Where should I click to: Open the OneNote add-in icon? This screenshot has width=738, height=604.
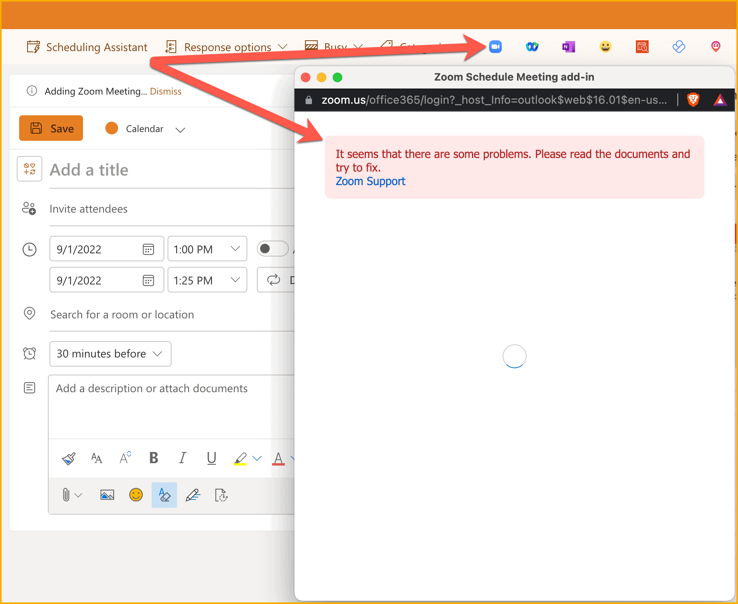(568, 47)
